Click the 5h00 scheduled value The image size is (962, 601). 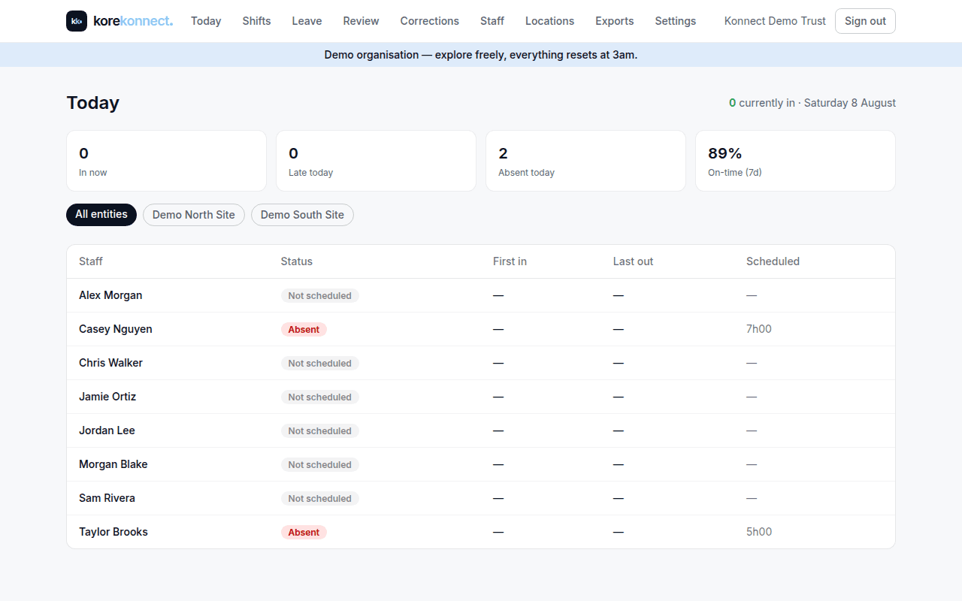(759, 532)
